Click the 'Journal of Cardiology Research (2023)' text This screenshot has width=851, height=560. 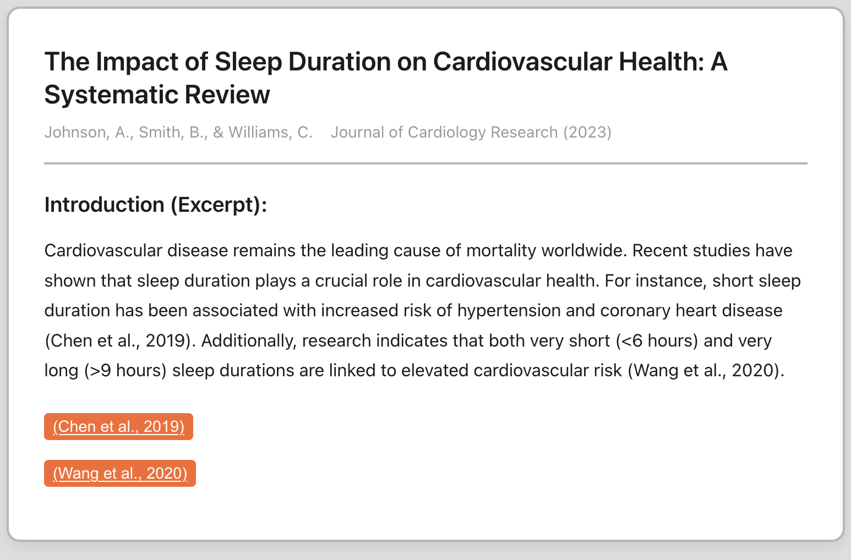coord(471,133)
